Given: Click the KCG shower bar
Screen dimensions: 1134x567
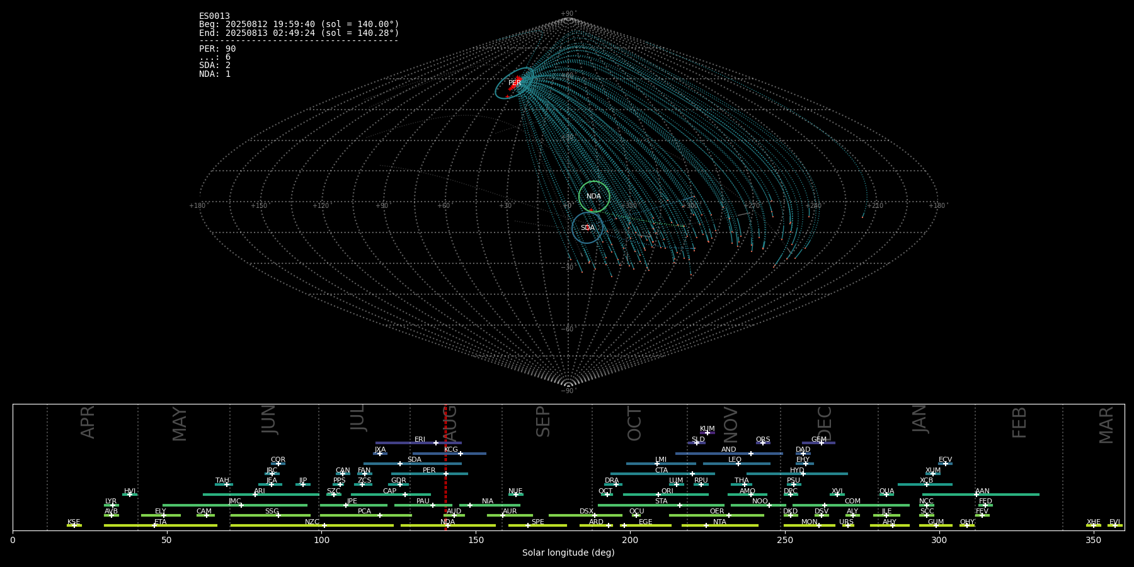Looking at the screenshot, I should point(449,454).
